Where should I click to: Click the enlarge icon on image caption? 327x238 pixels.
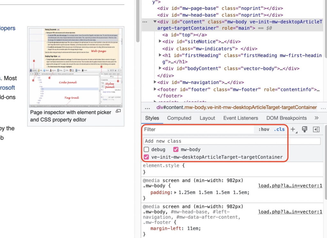(118, 111)
